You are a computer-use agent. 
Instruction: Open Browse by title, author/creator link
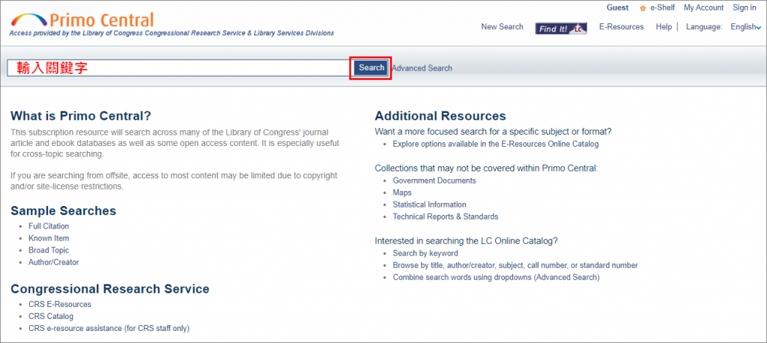pyautogui.click(x=515, y=265)
